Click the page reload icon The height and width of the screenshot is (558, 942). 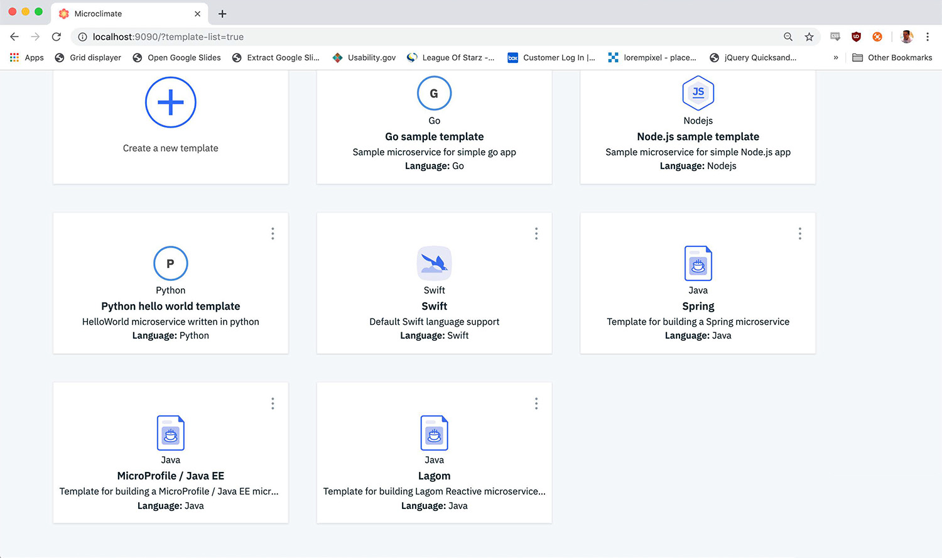point(57,36)
